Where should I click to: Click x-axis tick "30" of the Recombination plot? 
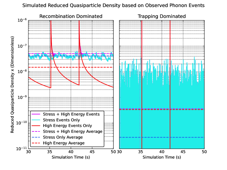pos(28,152)
